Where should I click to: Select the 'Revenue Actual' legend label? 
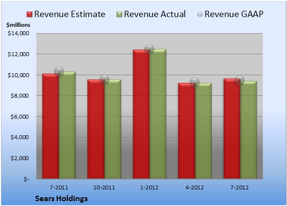pyautogui.click(x=155, y=14)
